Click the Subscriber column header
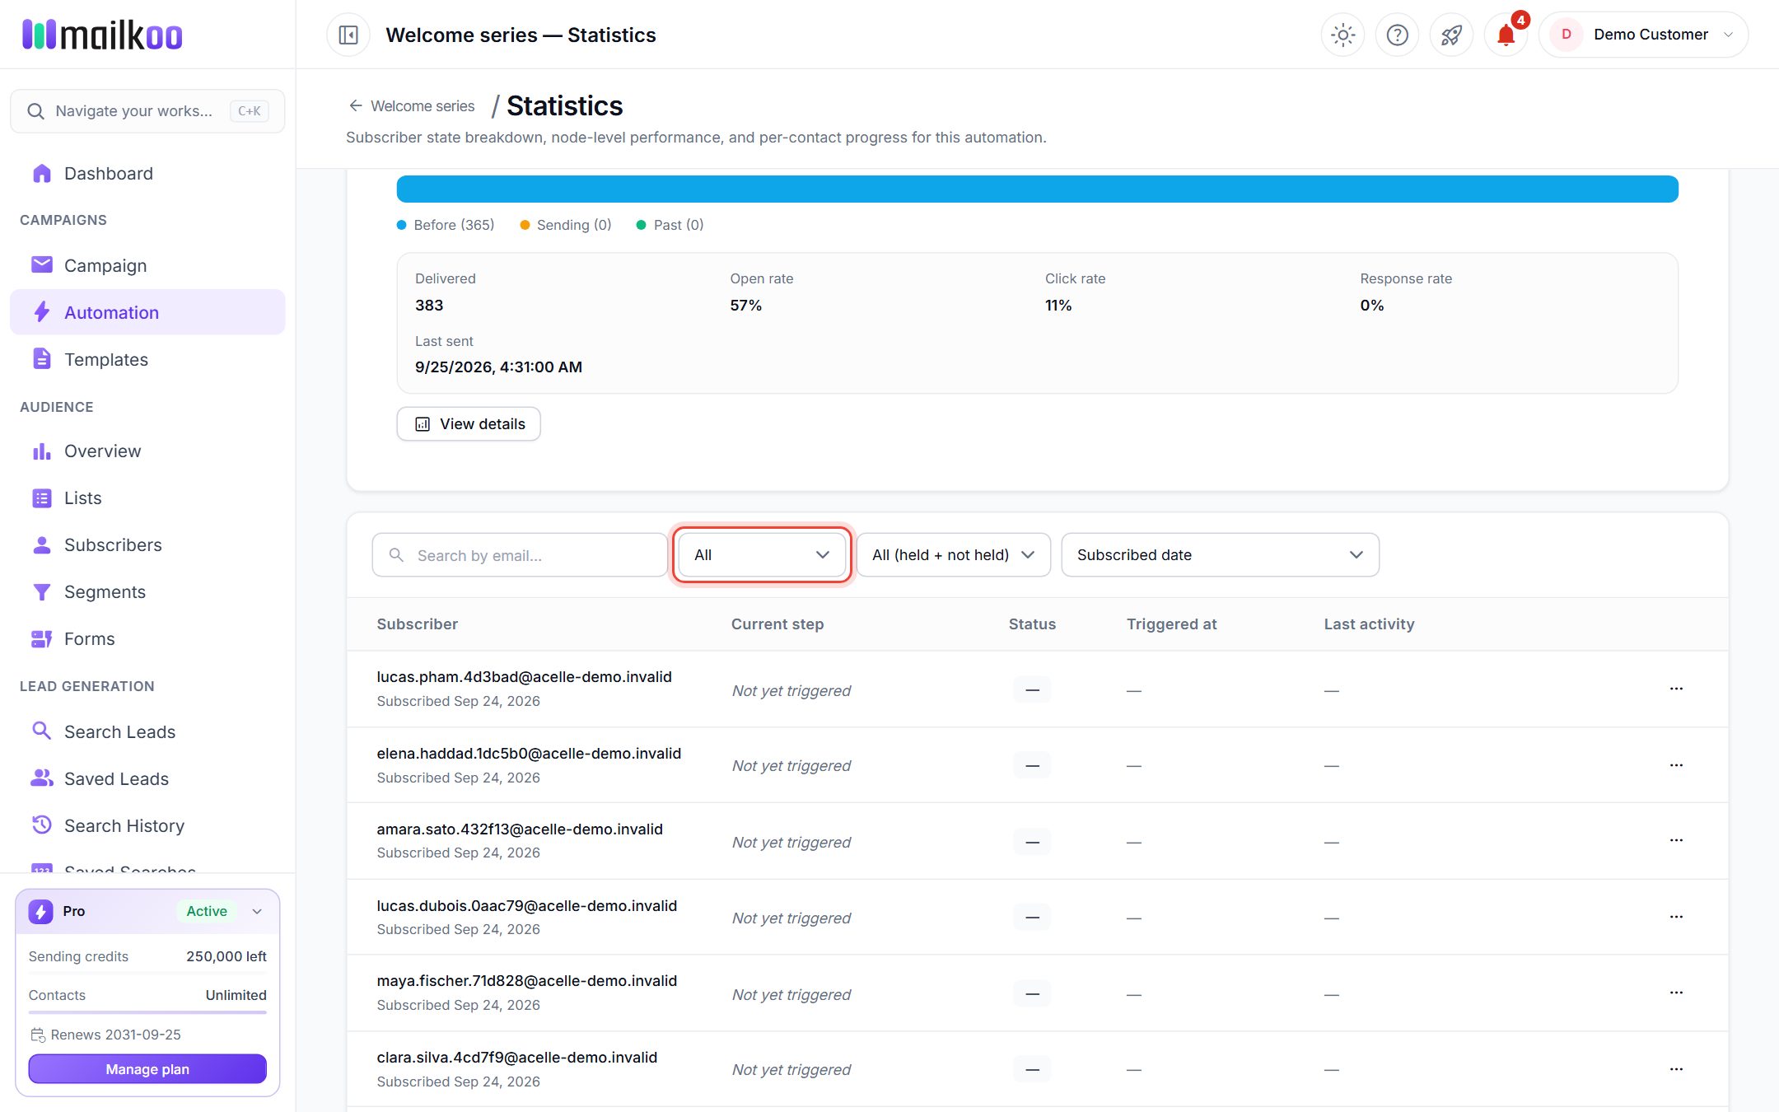 [x=418, y=624]
